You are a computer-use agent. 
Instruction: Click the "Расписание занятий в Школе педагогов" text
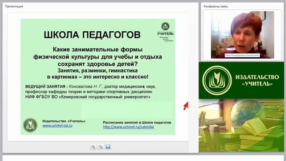click(137, 123)
